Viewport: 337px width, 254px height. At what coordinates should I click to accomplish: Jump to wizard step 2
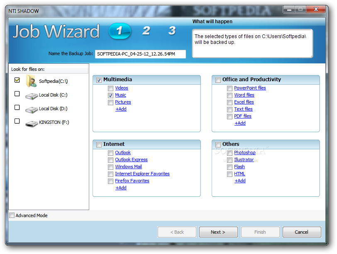146,31
